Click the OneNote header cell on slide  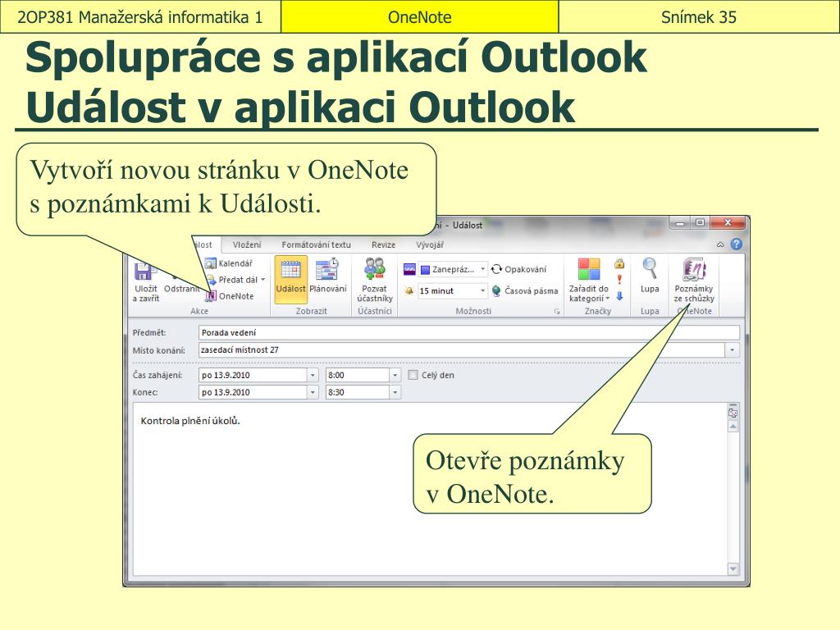(x=419, y=17)
